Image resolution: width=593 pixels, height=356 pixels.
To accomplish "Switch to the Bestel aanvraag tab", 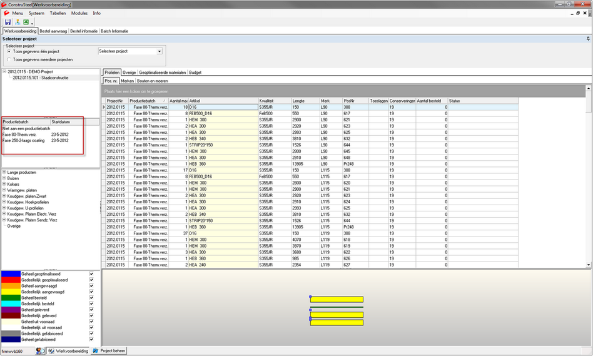I will (x=53, y=31).
